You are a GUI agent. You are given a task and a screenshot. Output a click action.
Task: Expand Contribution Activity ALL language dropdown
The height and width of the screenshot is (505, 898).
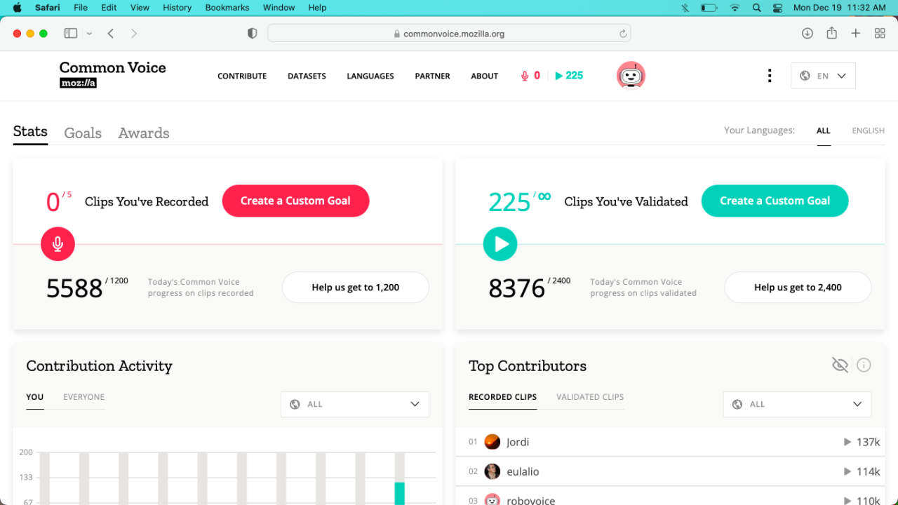coord(355,404)
